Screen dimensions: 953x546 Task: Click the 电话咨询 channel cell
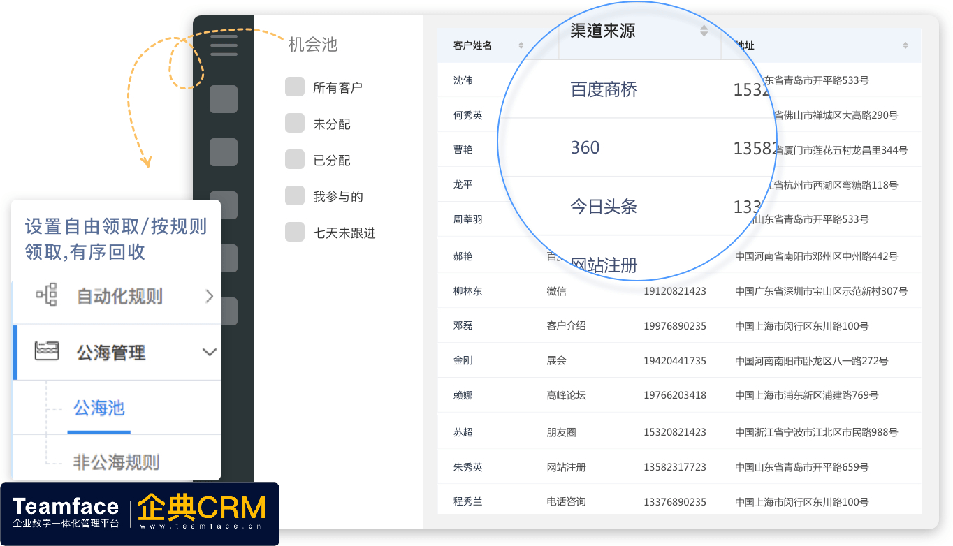click(566, 501)
